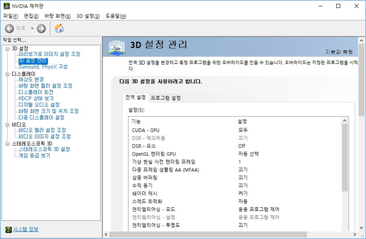Select the CUDA - GPU row
The width and height of the screenshot is (366, 239).
pyautogui.click(x=235, y=130)
